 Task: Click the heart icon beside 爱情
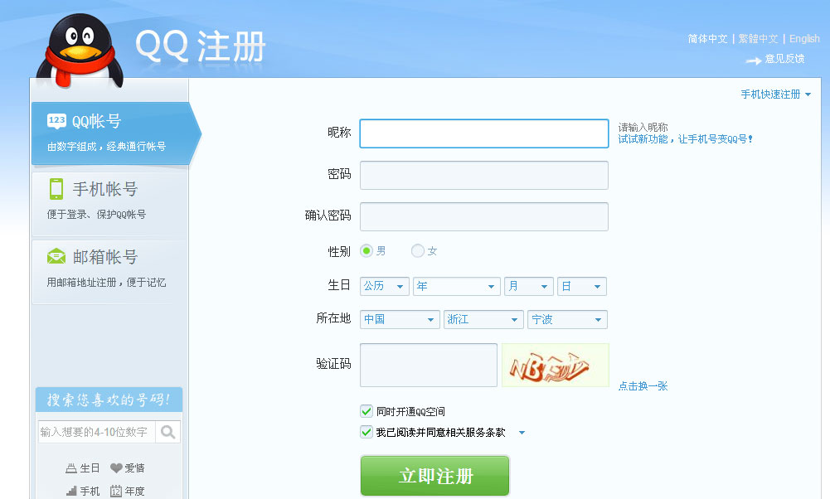(x=116, y=468)
